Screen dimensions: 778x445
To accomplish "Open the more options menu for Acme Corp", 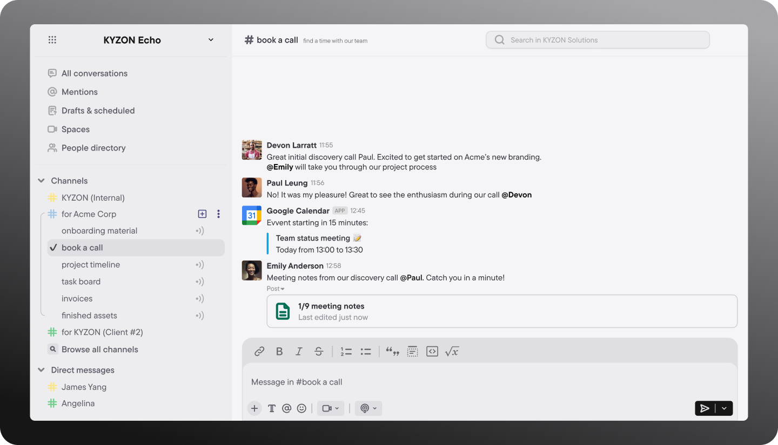I will pyautogui.click(x=218, y=214).
